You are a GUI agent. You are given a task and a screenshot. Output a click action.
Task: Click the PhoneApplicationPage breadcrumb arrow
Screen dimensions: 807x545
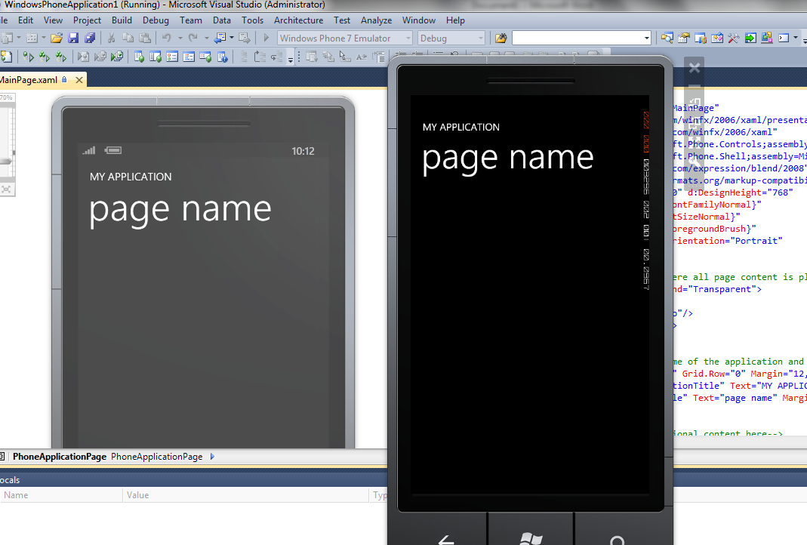[212, 457]
